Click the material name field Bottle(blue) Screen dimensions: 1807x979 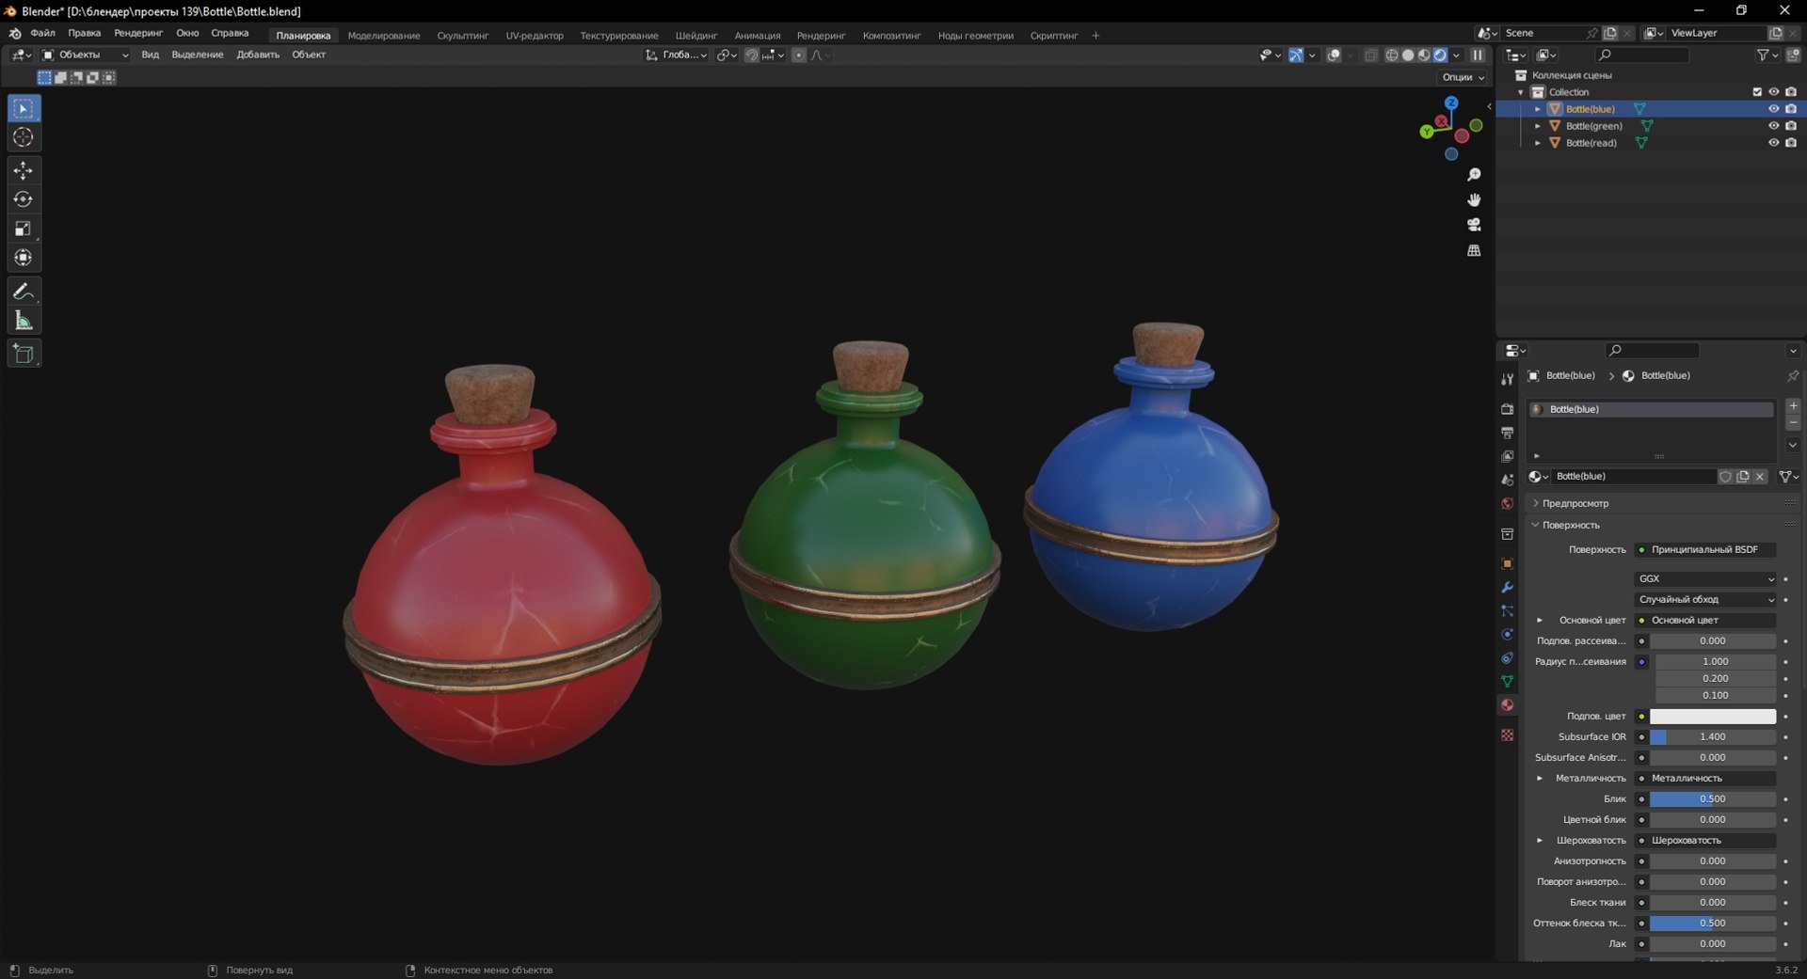tap(1633, 477)
